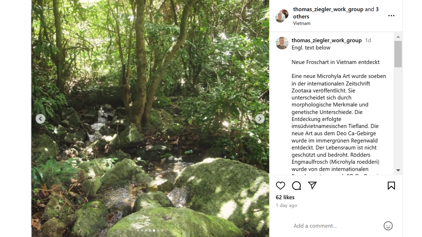
Task: Save post with the bookmark icon
Action: (391, 186)
